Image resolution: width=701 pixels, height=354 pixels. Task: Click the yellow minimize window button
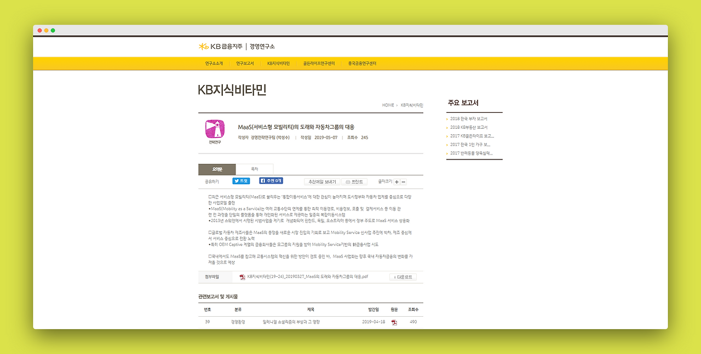point(47,30)
